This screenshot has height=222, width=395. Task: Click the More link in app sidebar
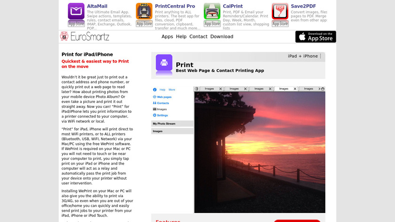click(x=172, y=90)
